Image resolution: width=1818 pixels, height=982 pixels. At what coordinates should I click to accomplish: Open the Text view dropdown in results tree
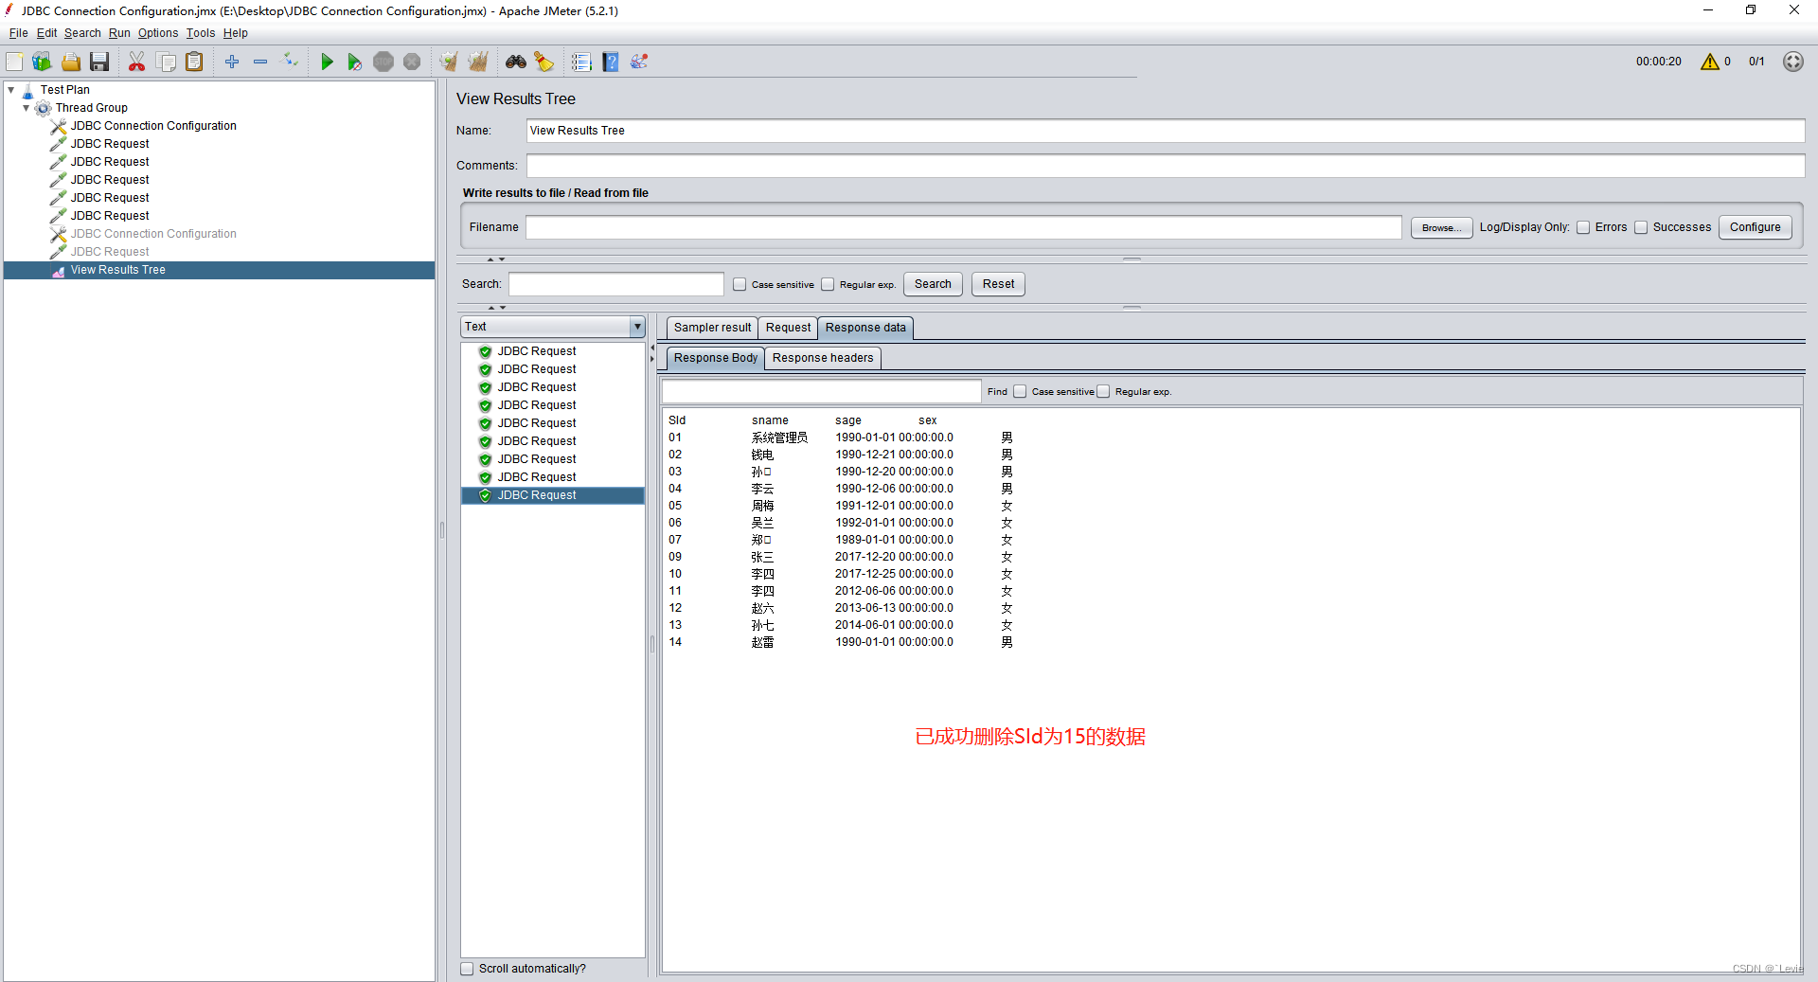pos(639,327)
